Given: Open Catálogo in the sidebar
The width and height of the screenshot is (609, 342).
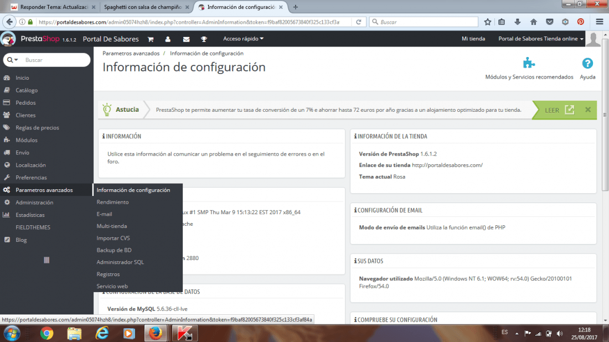Looking at the screenshot, I should click(27, 90).
